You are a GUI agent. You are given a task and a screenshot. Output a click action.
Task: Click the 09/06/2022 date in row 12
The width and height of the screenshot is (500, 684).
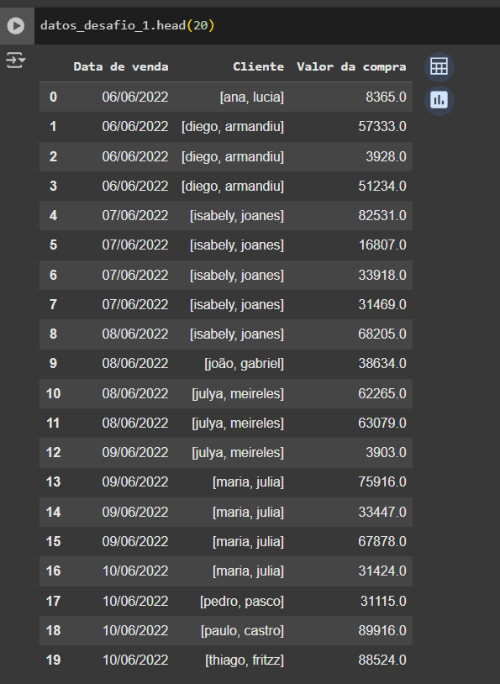click(x=135, y=452)
